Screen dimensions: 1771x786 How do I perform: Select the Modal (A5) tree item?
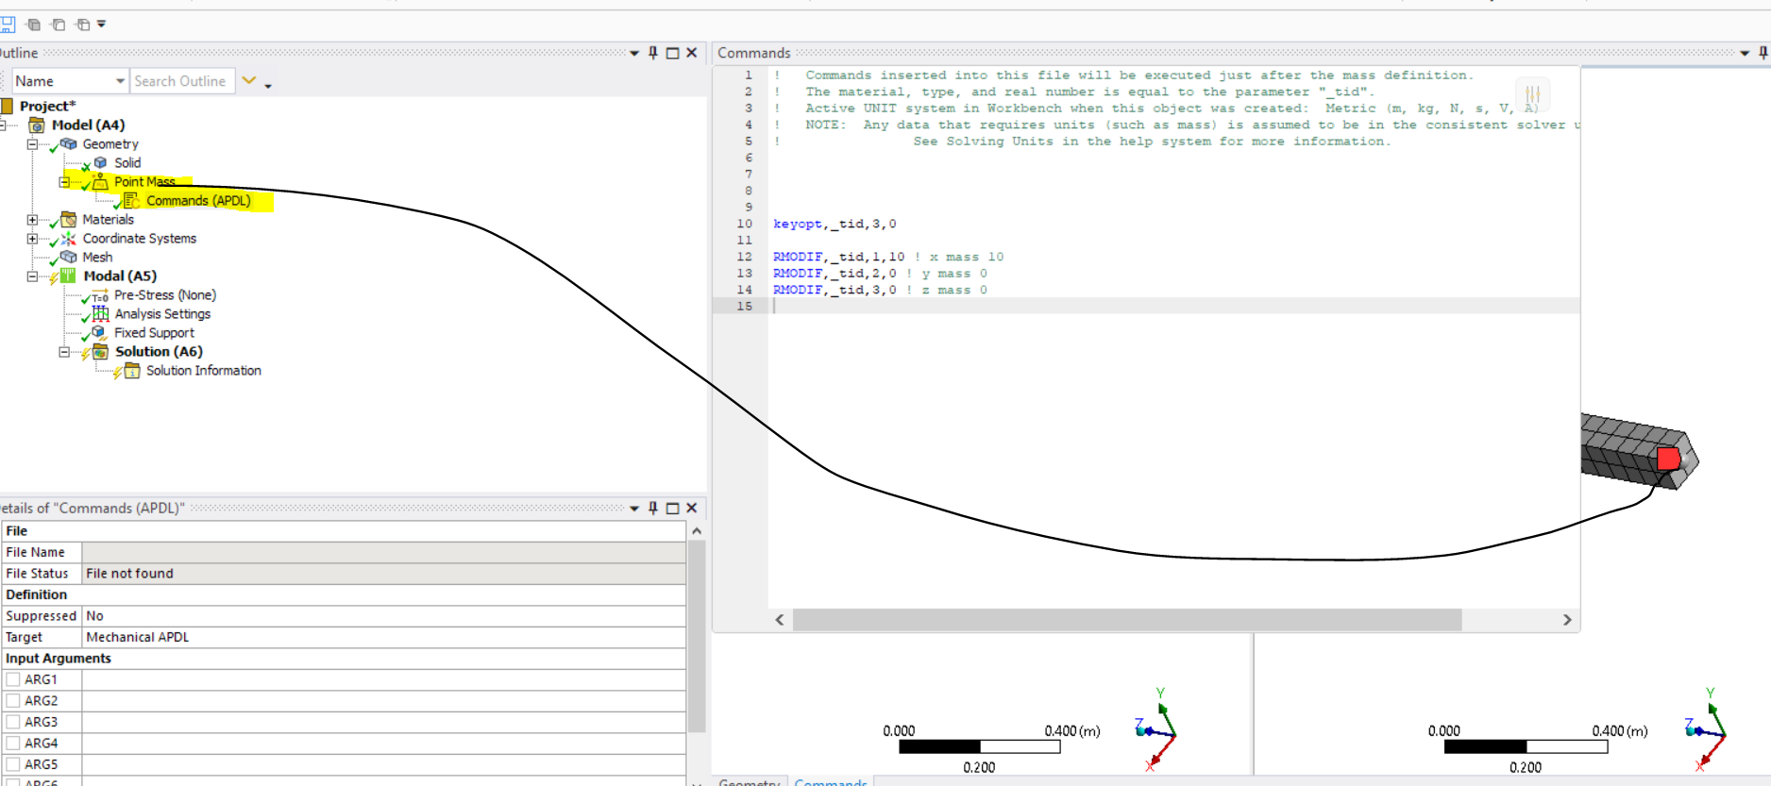[120, 276]
